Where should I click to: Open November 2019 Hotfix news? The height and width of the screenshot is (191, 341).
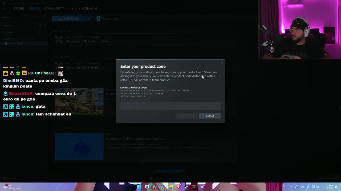click(x=83, y=68)
